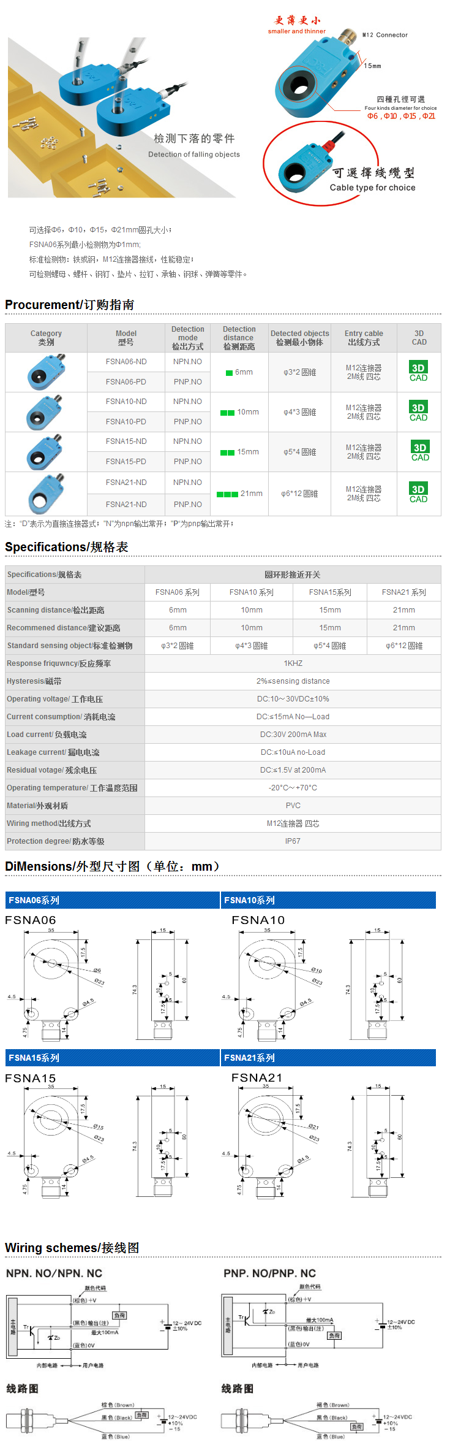This screenshot has height=1444, width=450.
Task: Click the 6mm detection distance cell
Action: [239, 372]
